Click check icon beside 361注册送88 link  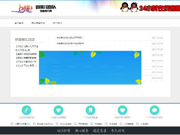[57, 124]
